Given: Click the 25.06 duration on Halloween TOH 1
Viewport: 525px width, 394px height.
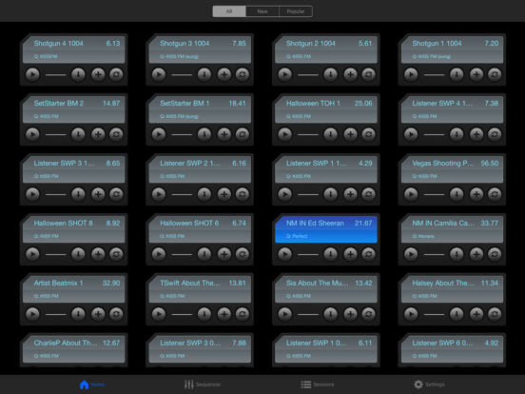Looking at the screenshot, I should (363, 103).
